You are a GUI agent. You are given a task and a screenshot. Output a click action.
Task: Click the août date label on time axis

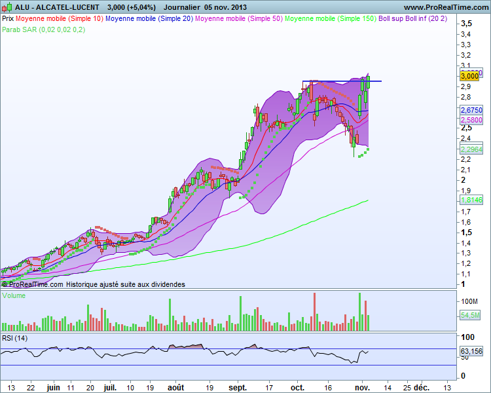[175, 388]
